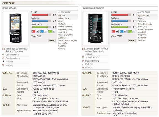Open the red Design rating dropdown for Samsung
The image size is (159, 117).
tap(115, 32)
